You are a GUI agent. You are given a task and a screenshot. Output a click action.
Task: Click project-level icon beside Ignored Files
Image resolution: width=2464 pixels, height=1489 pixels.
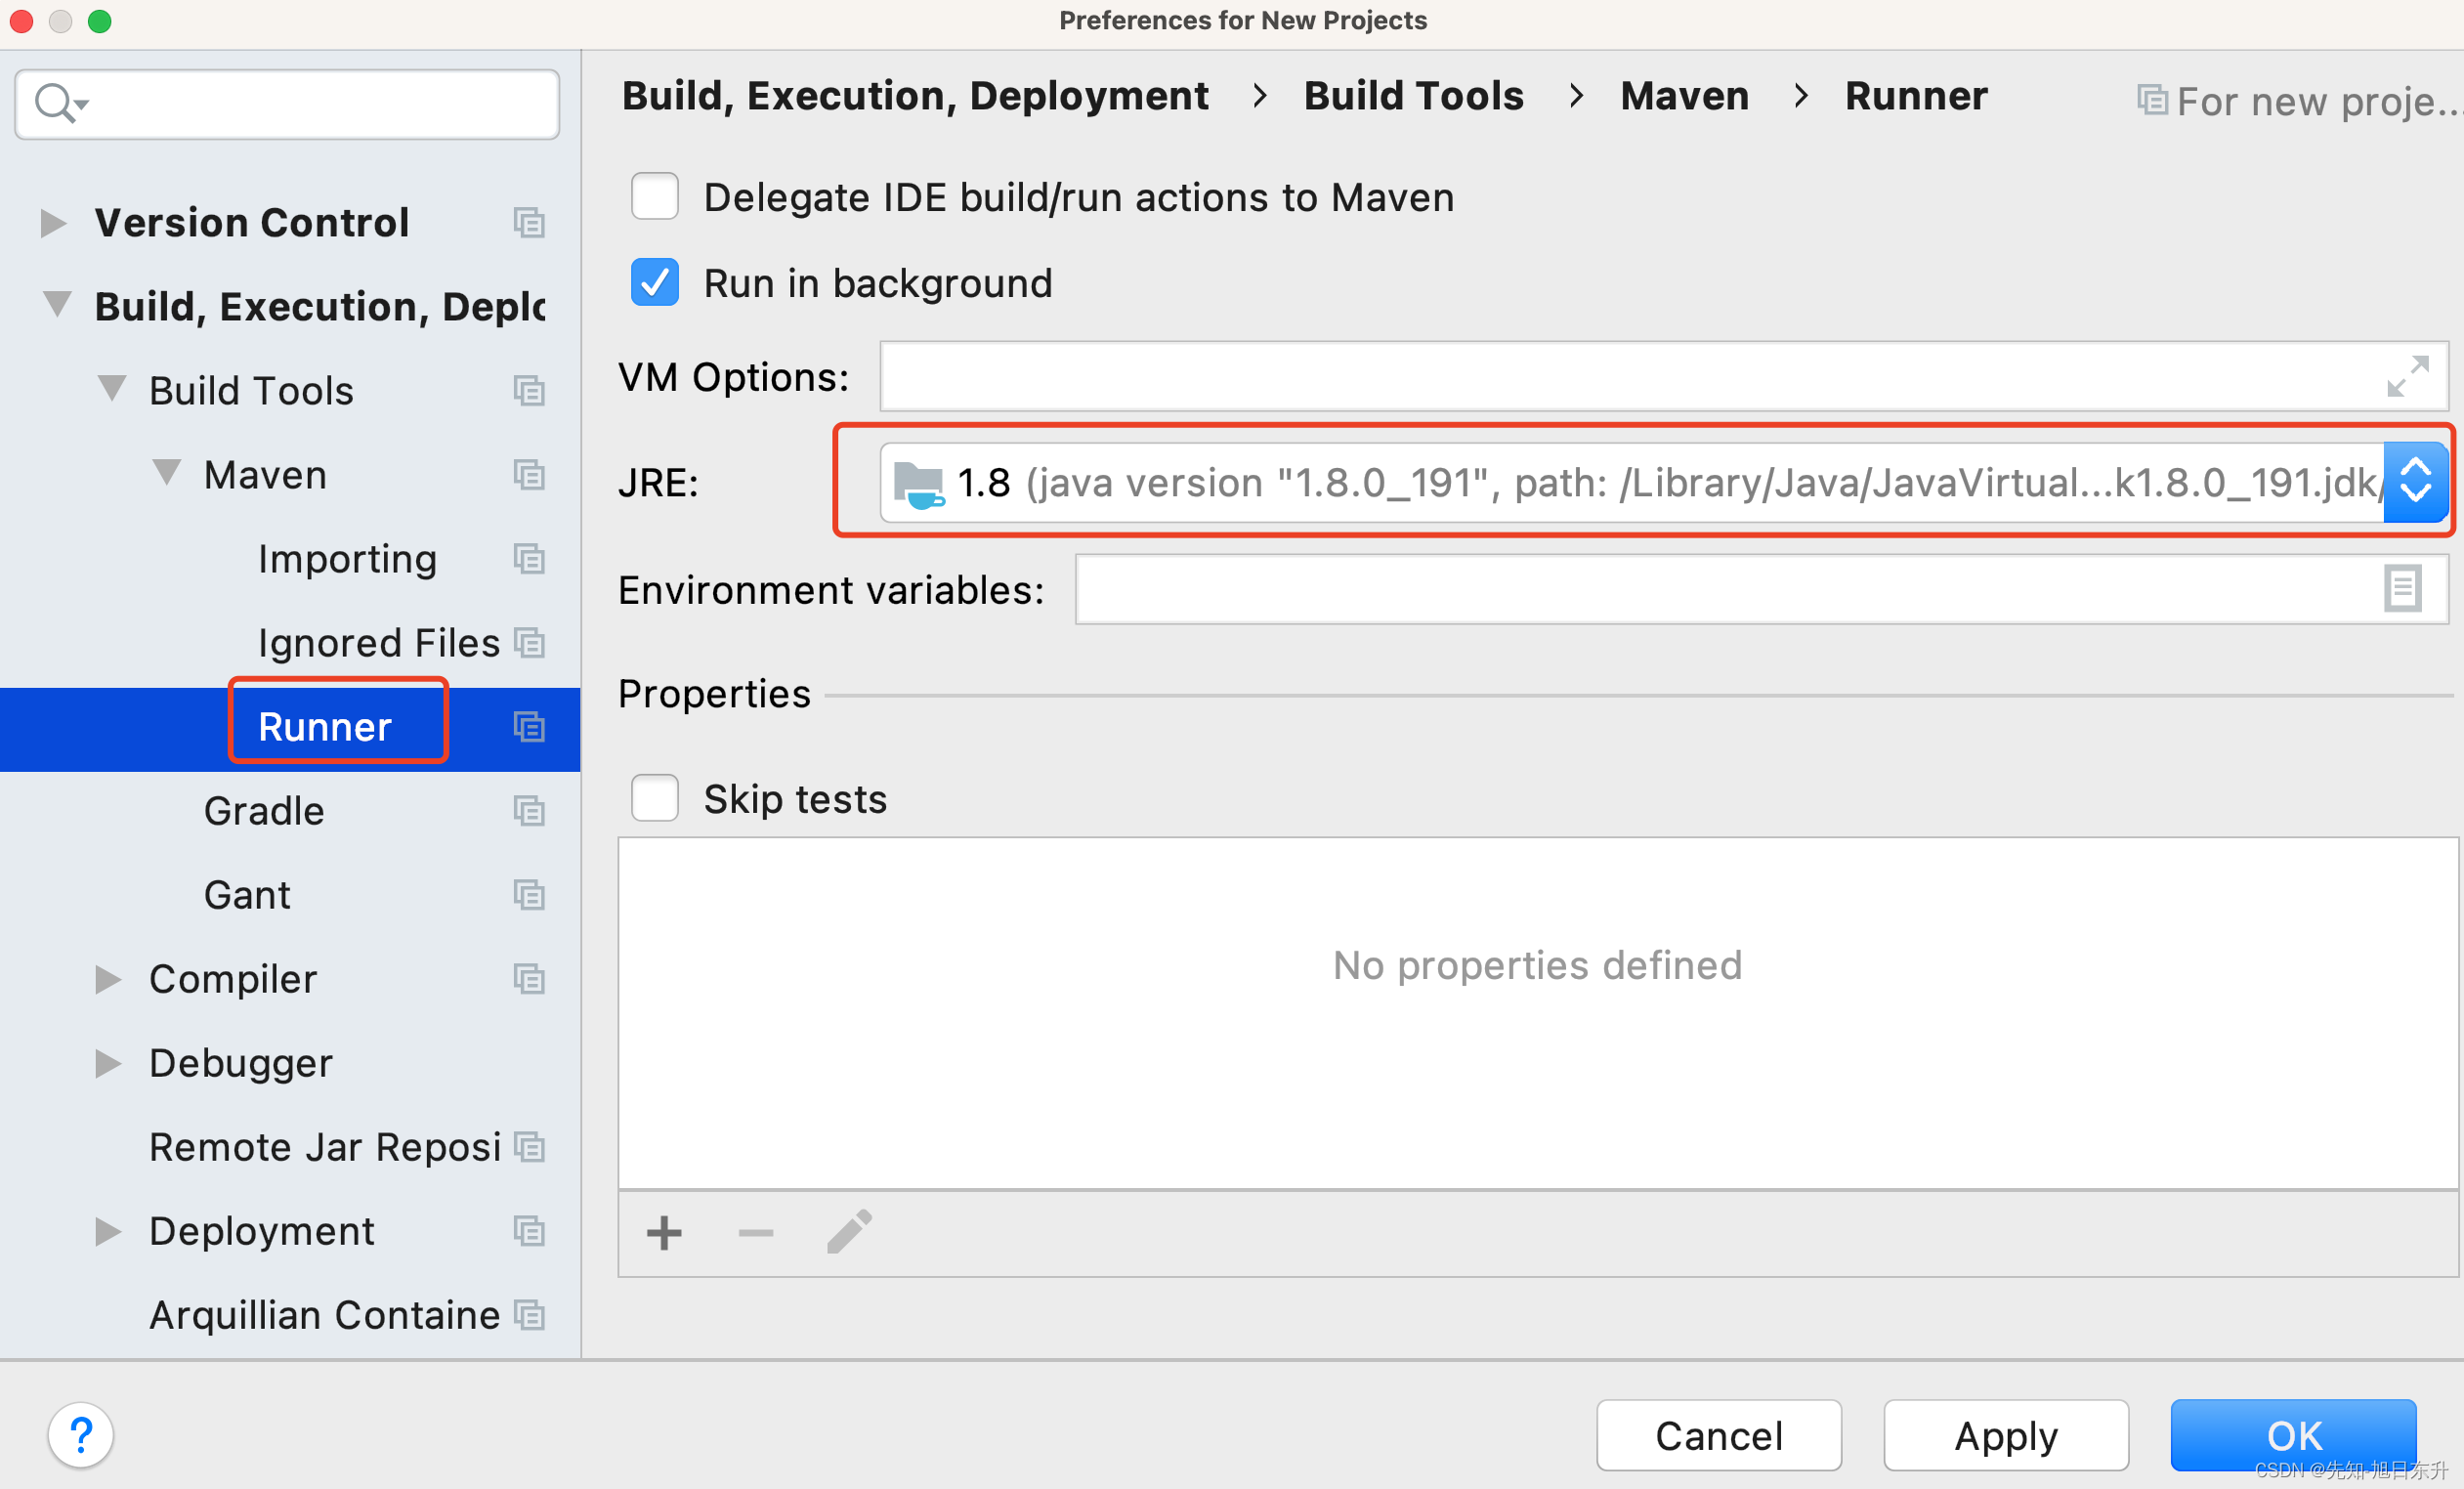pos(529,642)
